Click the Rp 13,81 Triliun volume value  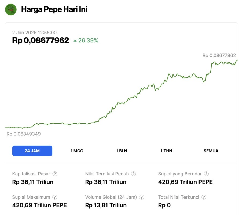pos(106,205)
